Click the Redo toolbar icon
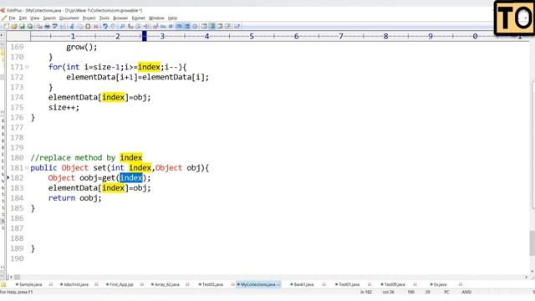Viewport: 535px width, 301px height. click(x=113, y=26)
